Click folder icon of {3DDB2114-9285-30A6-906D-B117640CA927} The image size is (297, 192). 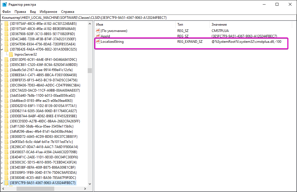pyautogui.click(x=7, y=111)
